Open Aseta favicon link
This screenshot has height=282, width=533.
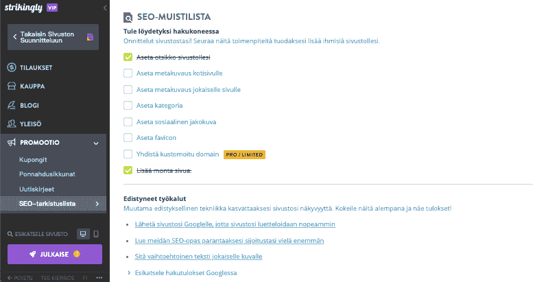pos(156,138)
